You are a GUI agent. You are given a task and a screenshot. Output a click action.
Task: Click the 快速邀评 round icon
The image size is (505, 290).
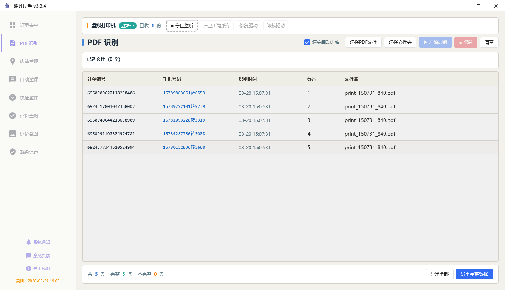[x=12, y=97]
